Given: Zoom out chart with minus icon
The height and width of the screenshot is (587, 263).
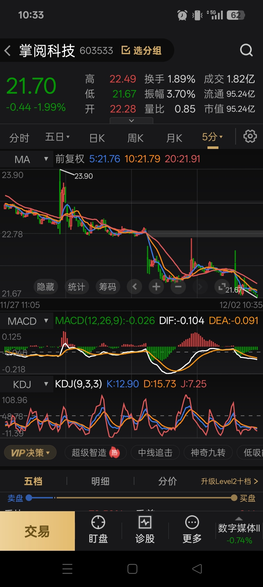Looking at the screenshot, I should (x=178, y=287).
